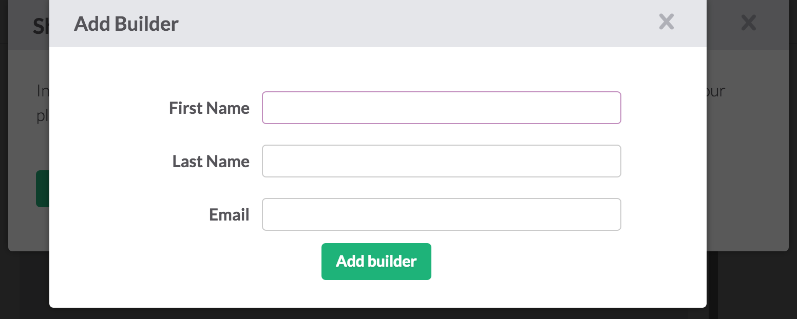Click the Last Name label
The width and height of the screenshot is (797, 319).
click(211, 162)
